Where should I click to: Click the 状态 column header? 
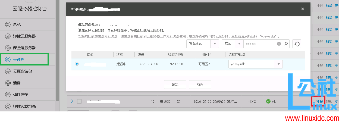tap(120, 55)
